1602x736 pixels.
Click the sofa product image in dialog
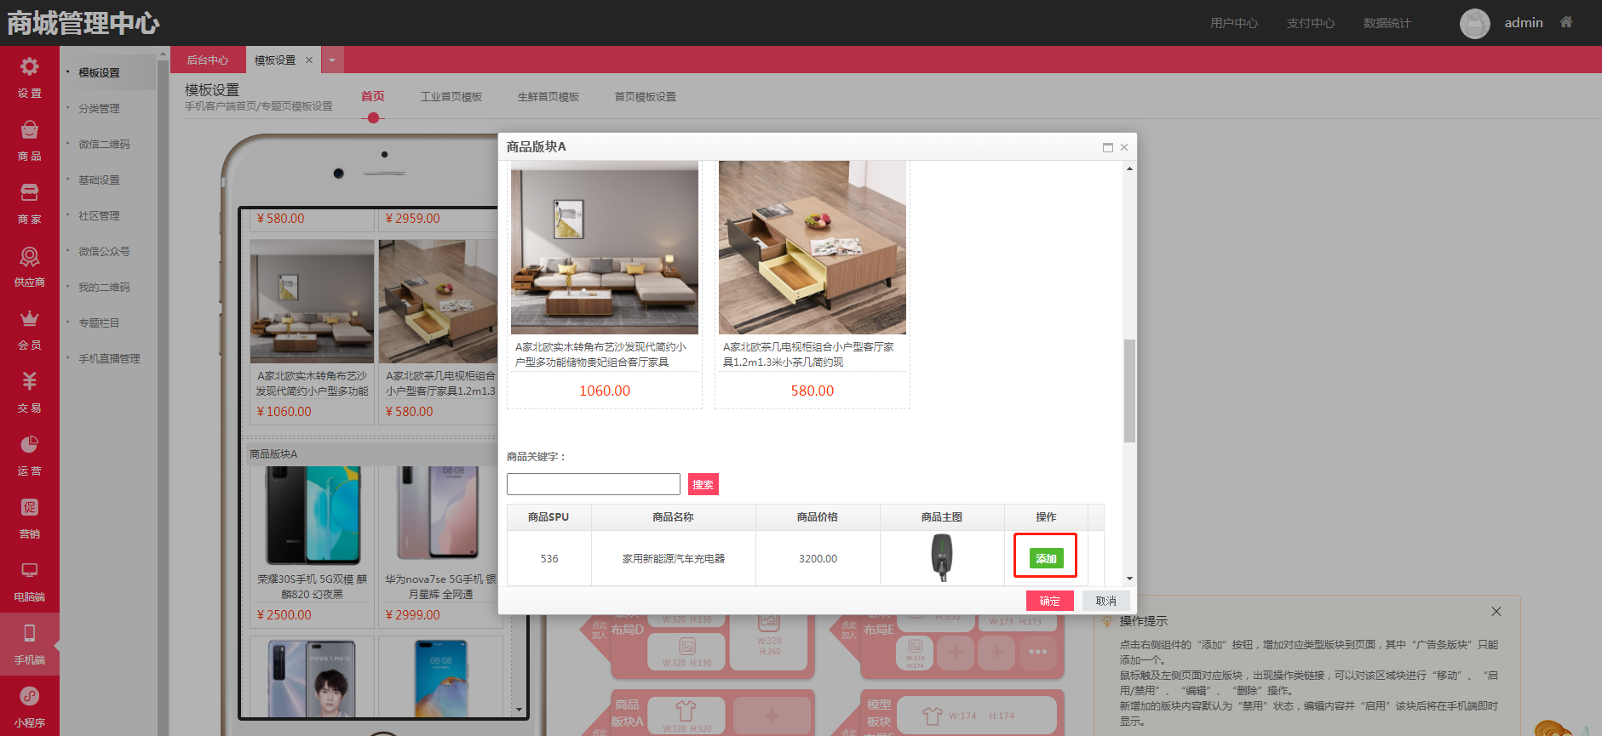tap(605, 248)
